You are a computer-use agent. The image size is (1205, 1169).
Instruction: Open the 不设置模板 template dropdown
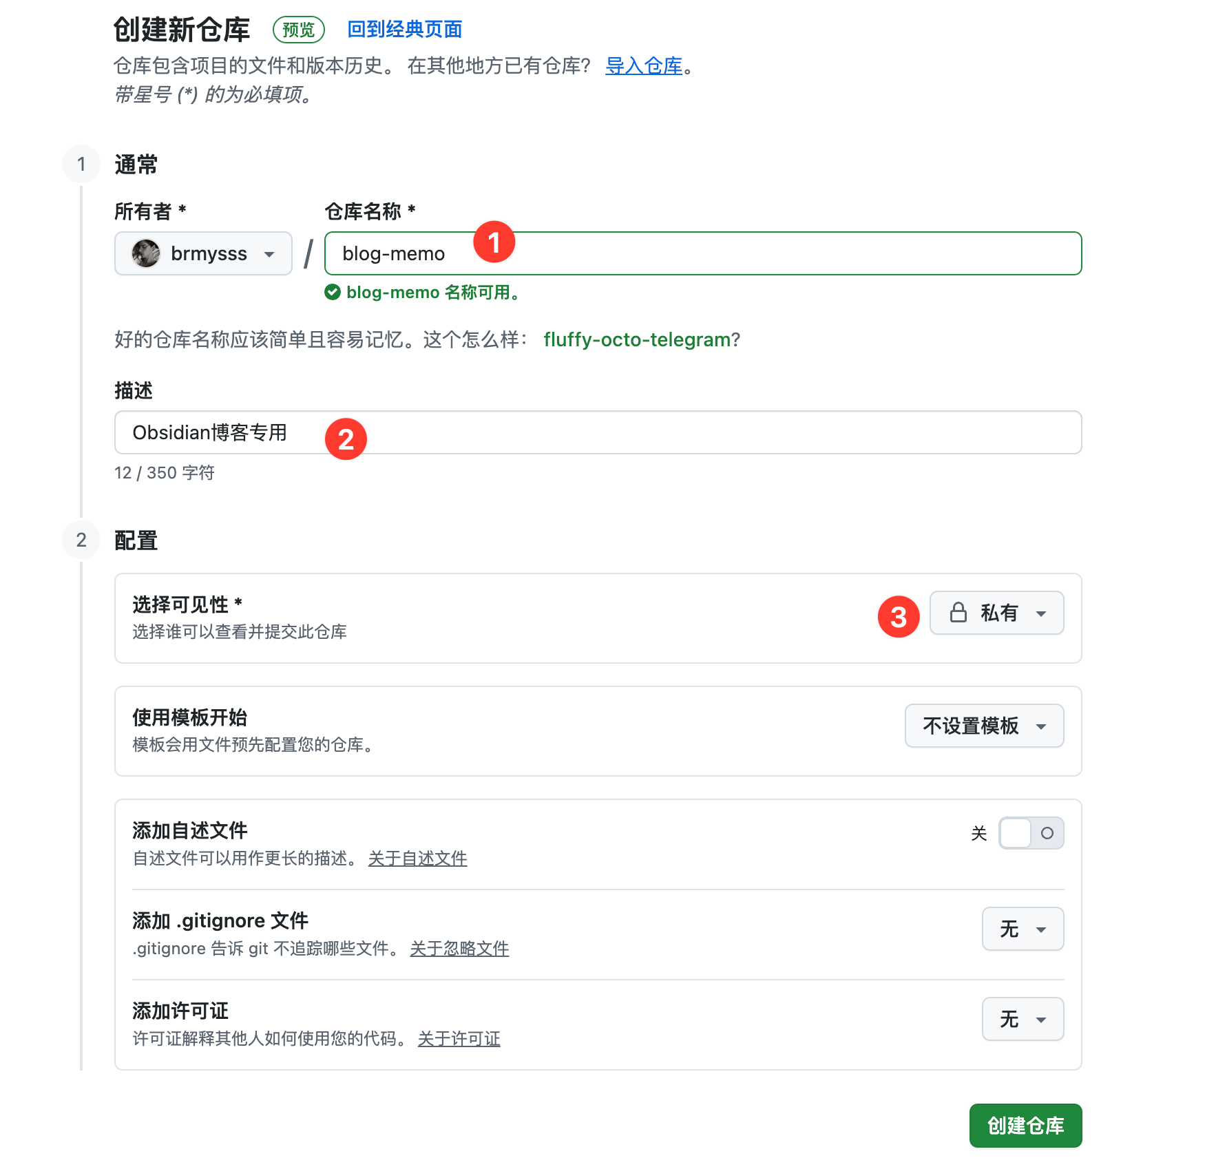(x=984, y=726)
